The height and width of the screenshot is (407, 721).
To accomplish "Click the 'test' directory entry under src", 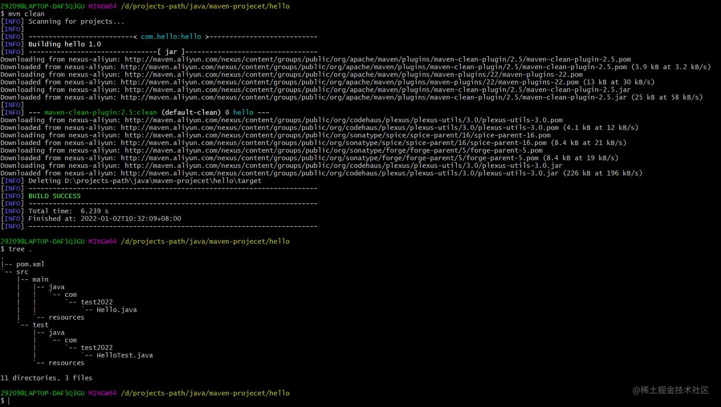I will tap(41, 325).
